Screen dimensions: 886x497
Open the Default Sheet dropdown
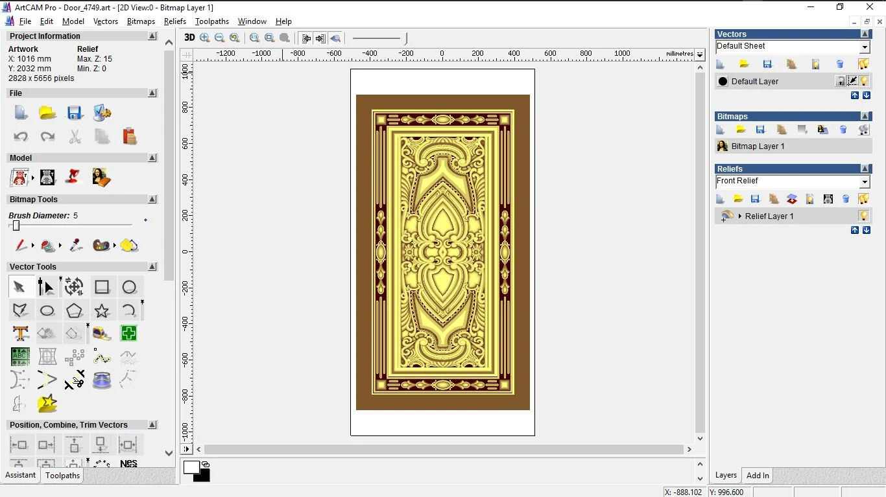[865, 47]
